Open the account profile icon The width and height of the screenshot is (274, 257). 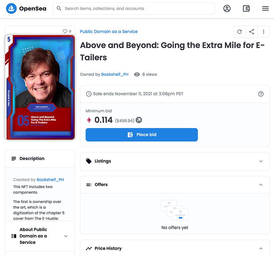pos(227,9)
